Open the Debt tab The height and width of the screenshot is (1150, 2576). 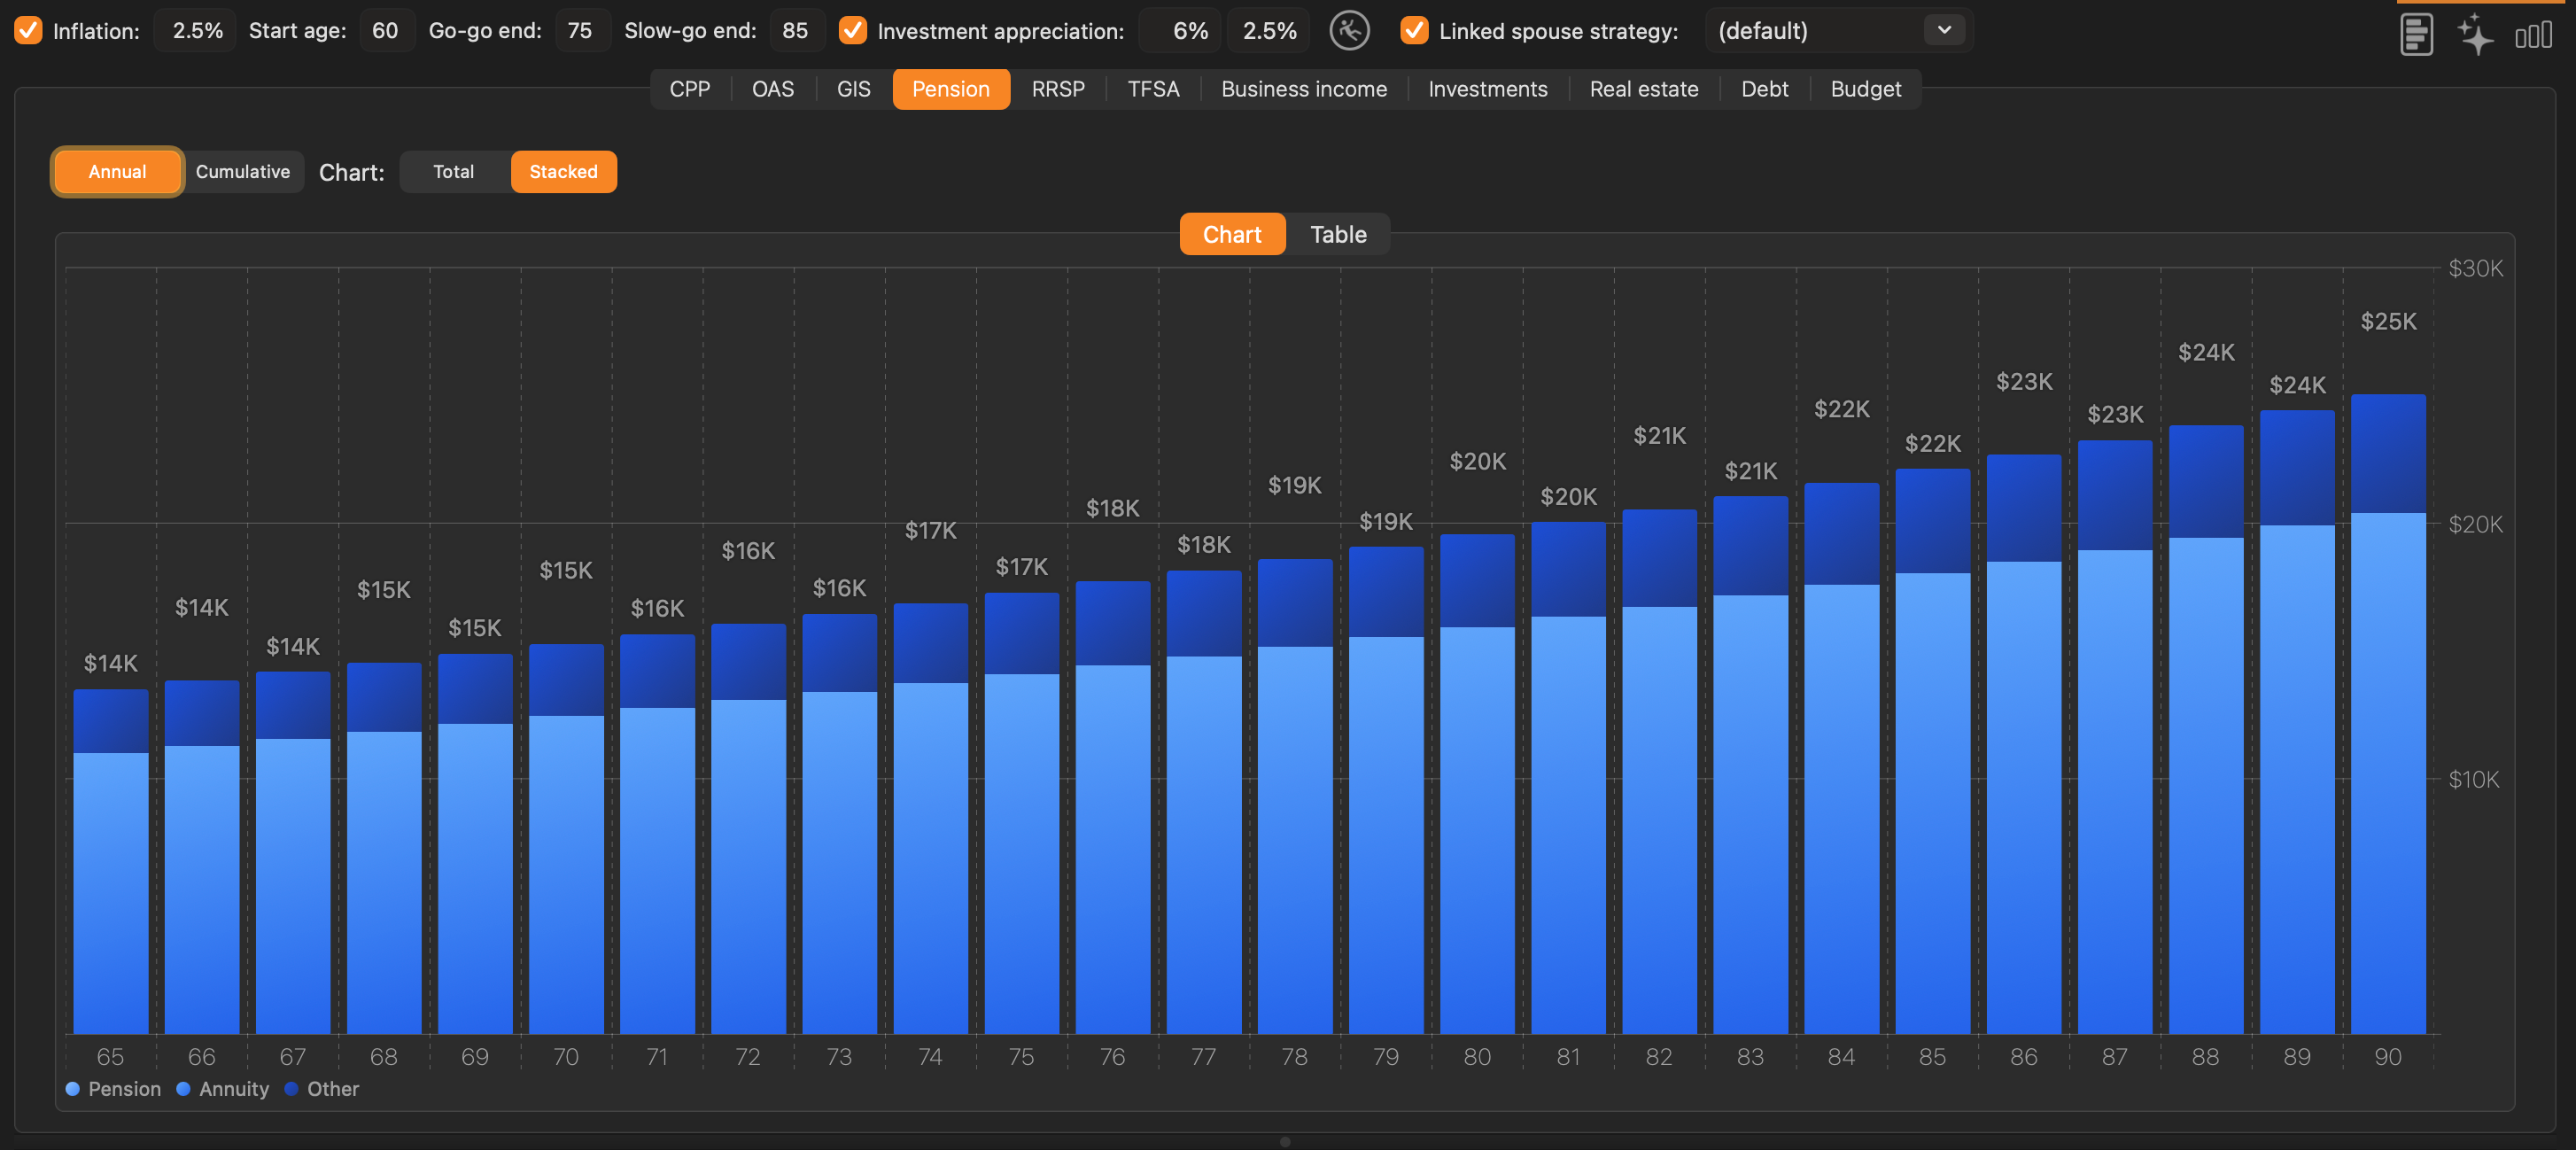coord(1765,89)
